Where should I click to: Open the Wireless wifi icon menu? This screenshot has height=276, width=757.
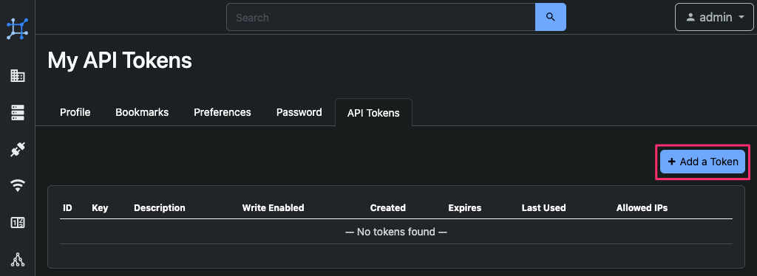[x=18, y=186]
